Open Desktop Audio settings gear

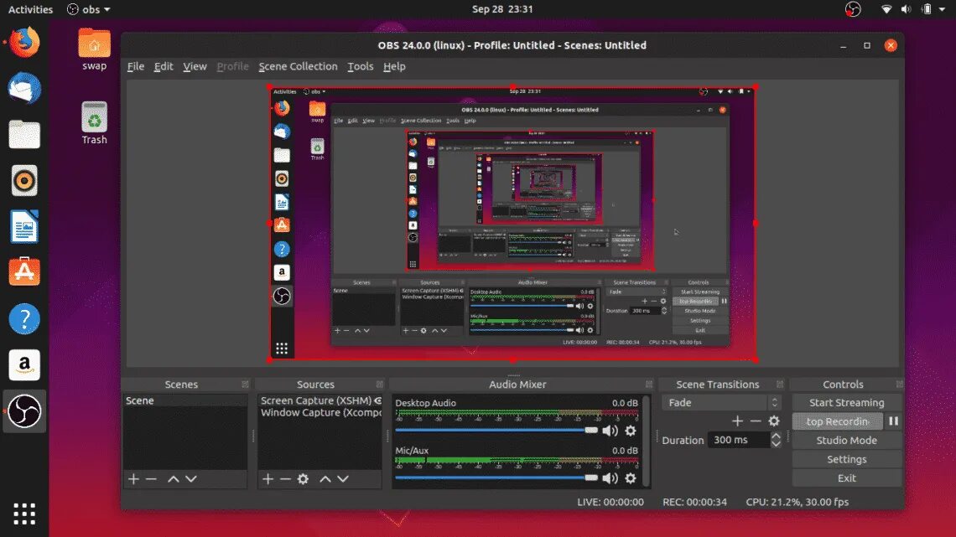(631, 431)
